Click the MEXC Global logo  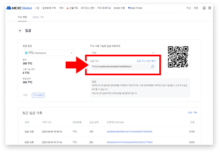pos(19,8)
